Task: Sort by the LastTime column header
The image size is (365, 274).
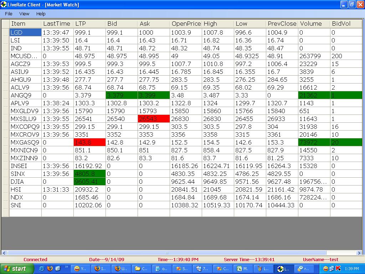Action: [x=57, y=24]
